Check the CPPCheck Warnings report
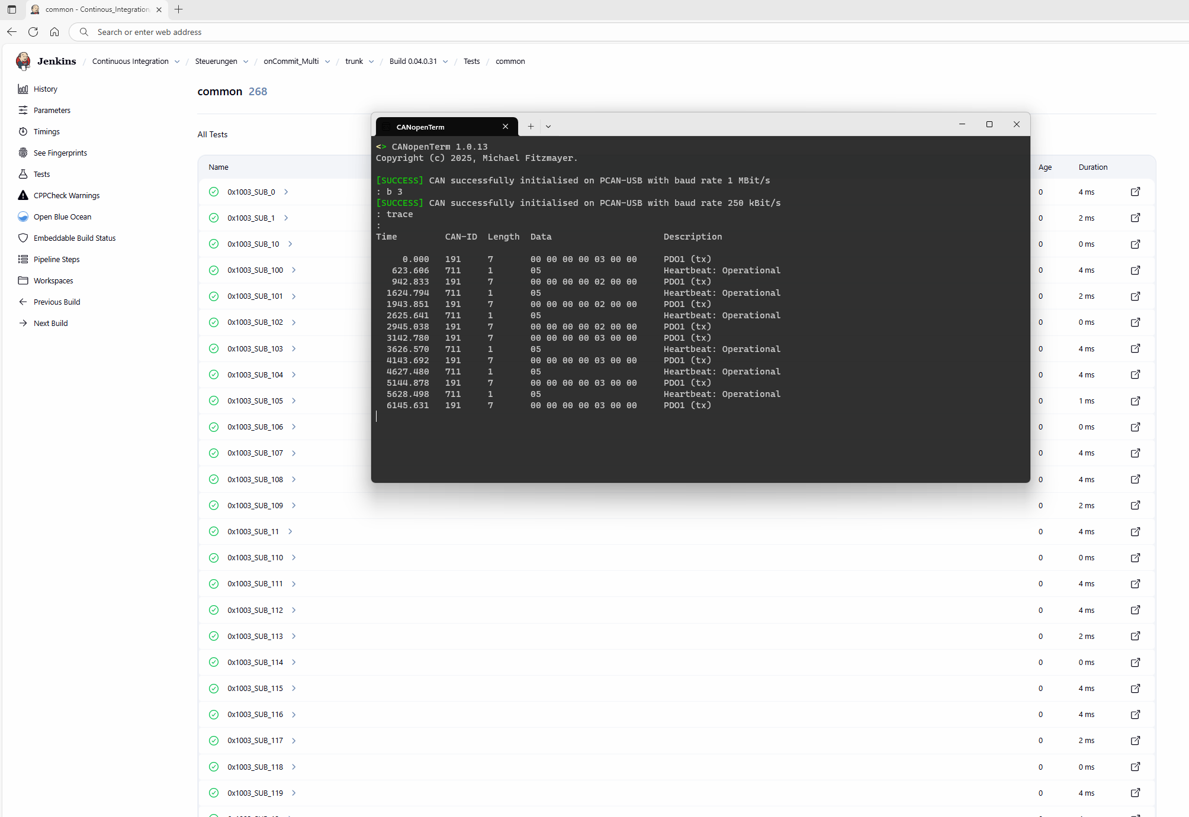 66,195
